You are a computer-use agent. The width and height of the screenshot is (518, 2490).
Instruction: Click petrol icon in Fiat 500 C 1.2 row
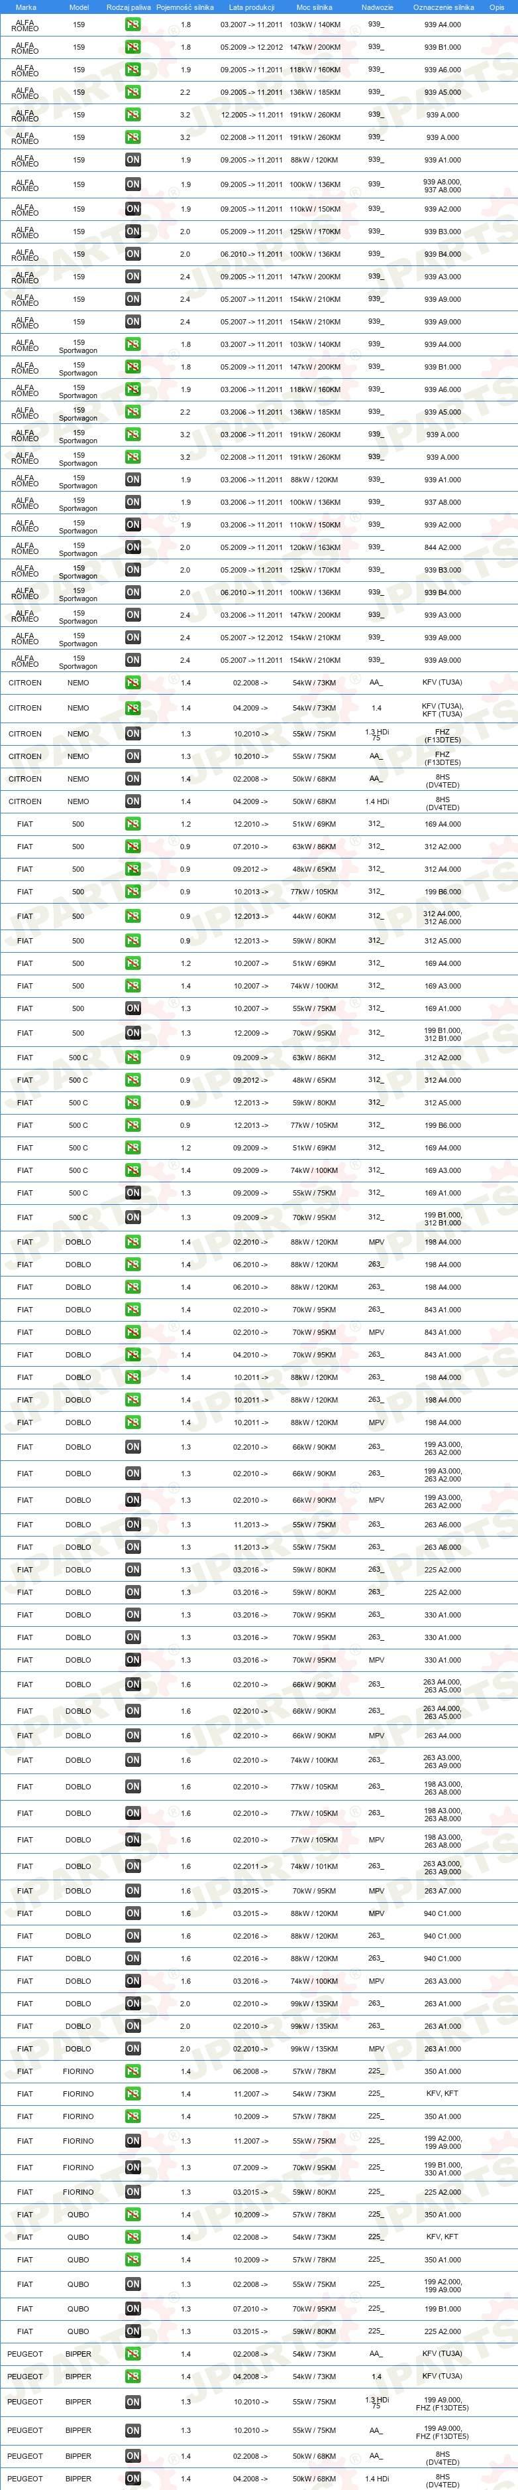point(133,1148)
